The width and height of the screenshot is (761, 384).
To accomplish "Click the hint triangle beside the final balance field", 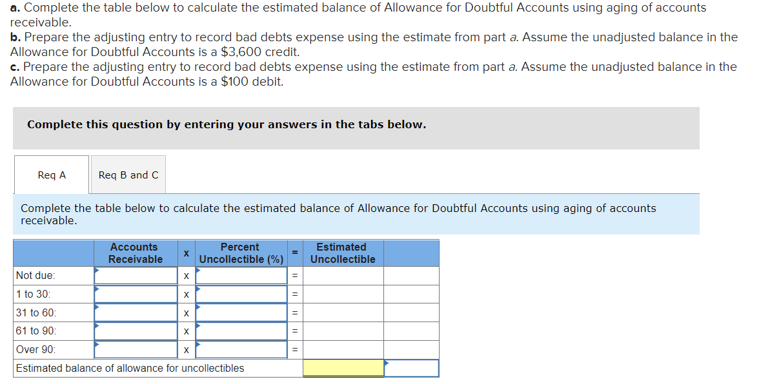I will click(387, 362).
